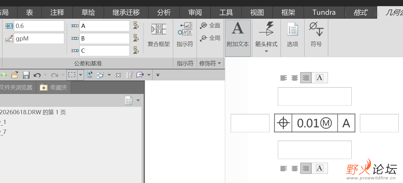This screenshot has width=403, height=183.
Task: Select the dashed rectangle selection tool
Action: [72, 75]
